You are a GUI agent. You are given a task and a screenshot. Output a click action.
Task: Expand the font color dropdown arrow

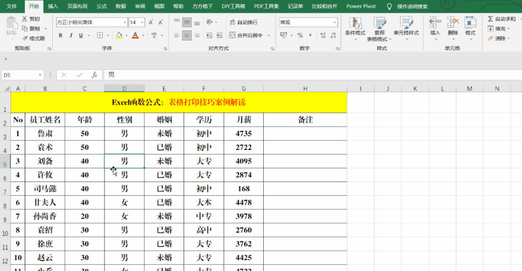(143, 35)
